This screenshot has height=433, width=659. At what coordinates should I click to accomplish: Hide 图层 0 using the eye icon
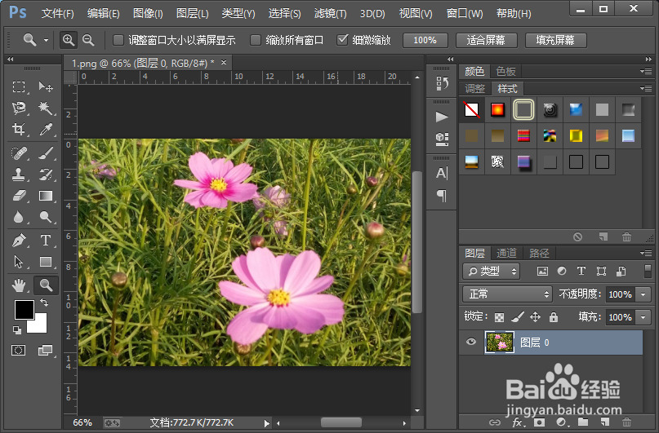[x=471, y=342]
